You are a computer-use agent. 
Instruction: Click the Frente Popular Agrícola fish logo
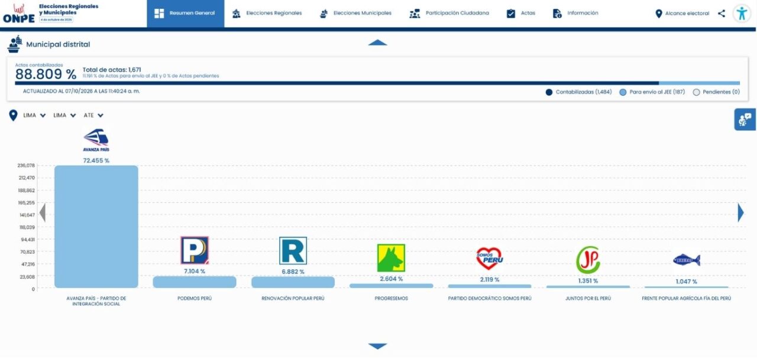pyautogui.click(x=686, y=260)
